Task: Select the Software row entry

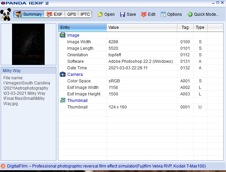Action: 75,61
